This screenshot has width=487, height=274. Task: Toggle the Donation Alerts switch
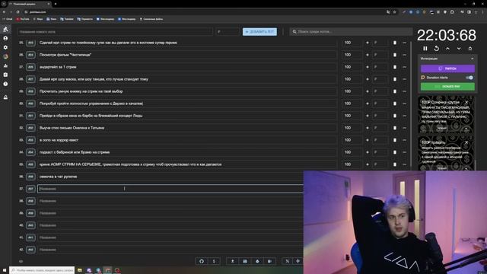pos(469,78)
